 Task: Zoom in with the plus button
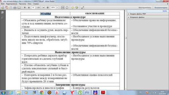(x=48, y=8)
